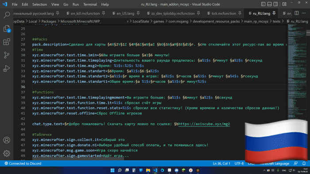310x174 pixels.
Task: Expand Local breadcrumb segment
Action: 33,21
